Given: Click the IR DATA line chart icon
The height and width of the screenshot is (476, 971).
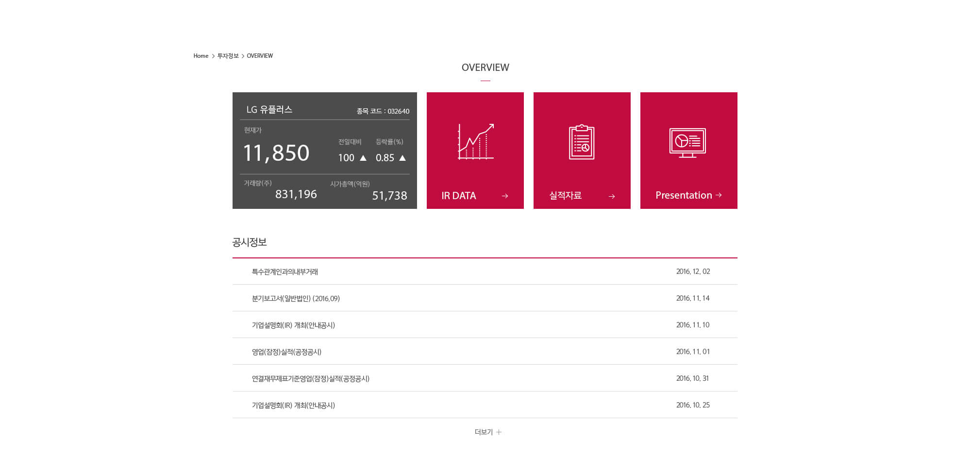Looking at the screenshot, I should pos(476,141).
